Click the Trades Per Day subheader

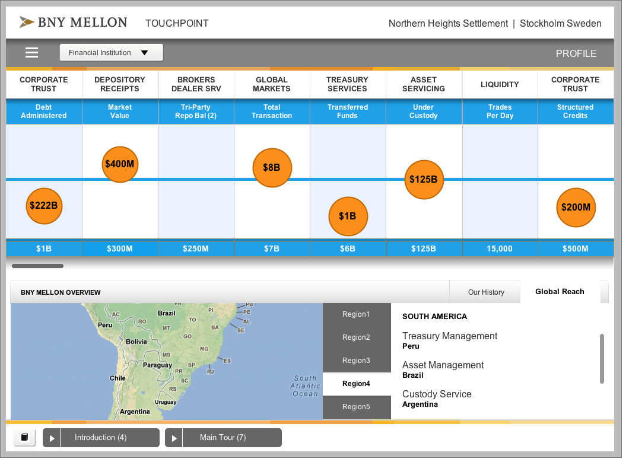(500, 111)
